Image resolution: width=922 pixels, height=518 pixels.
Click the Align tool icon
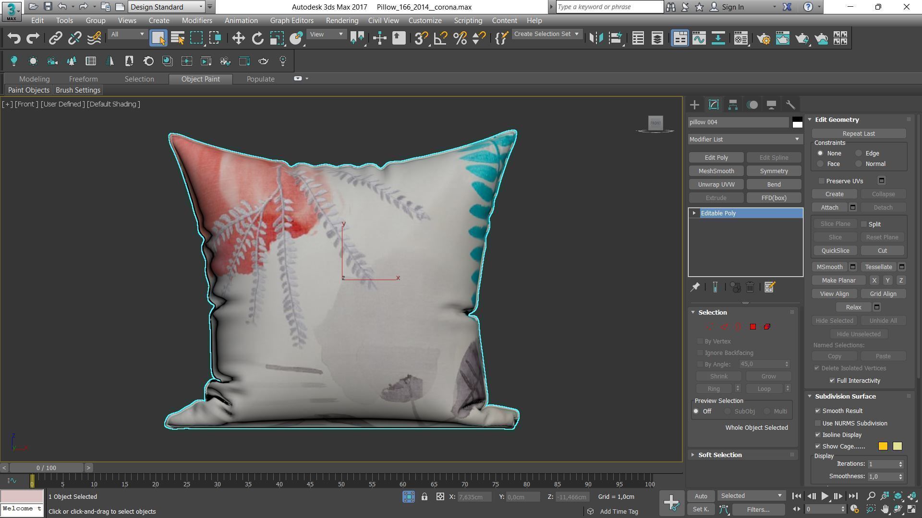[x=615, y=38]
